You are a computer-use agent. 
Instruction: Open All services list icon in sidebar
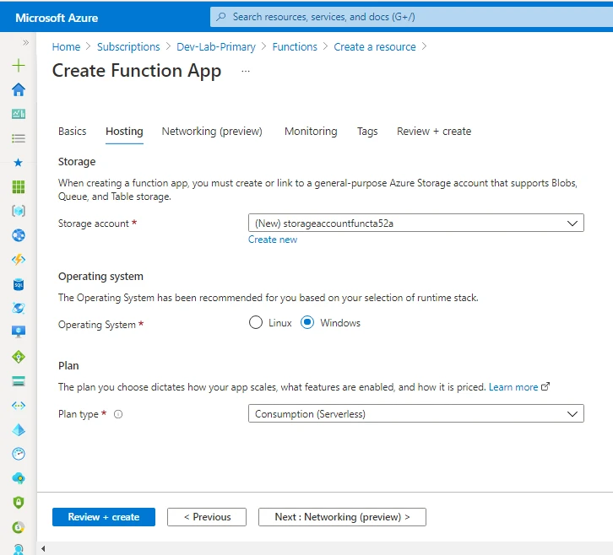click(19, 138)
